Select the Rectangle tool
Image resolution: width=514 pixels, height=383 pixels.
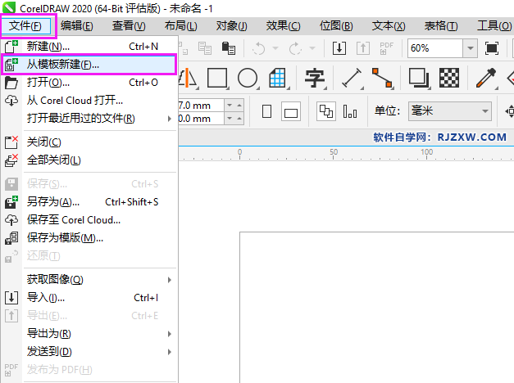click(218, 78)
